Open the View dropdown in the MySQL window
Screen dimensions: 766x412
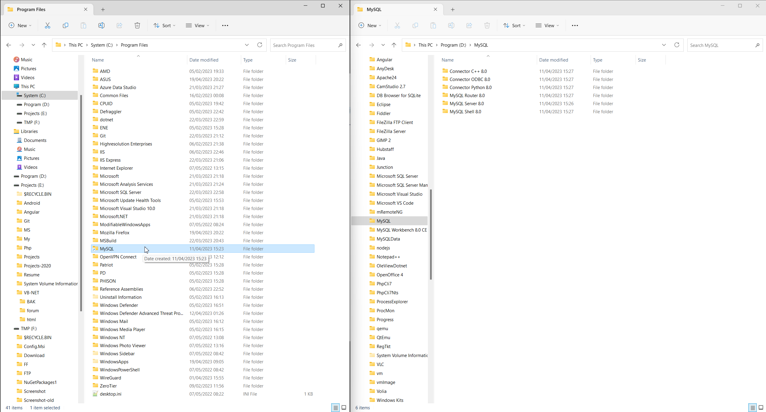547,25
